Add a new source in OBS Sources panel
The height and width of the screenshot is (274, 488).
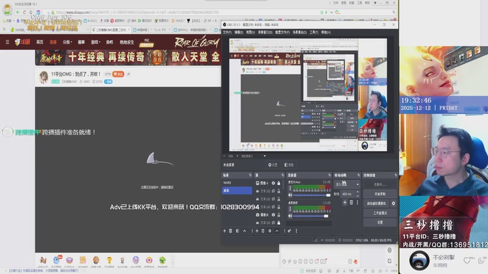coord(257,231)
